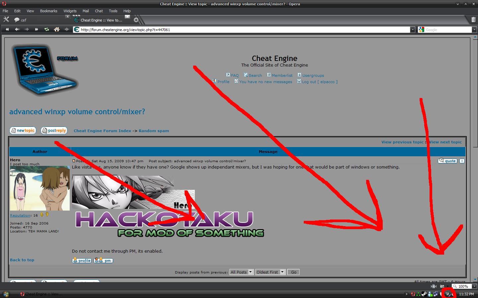Click the site icon in the address bar

coord(76,29)
